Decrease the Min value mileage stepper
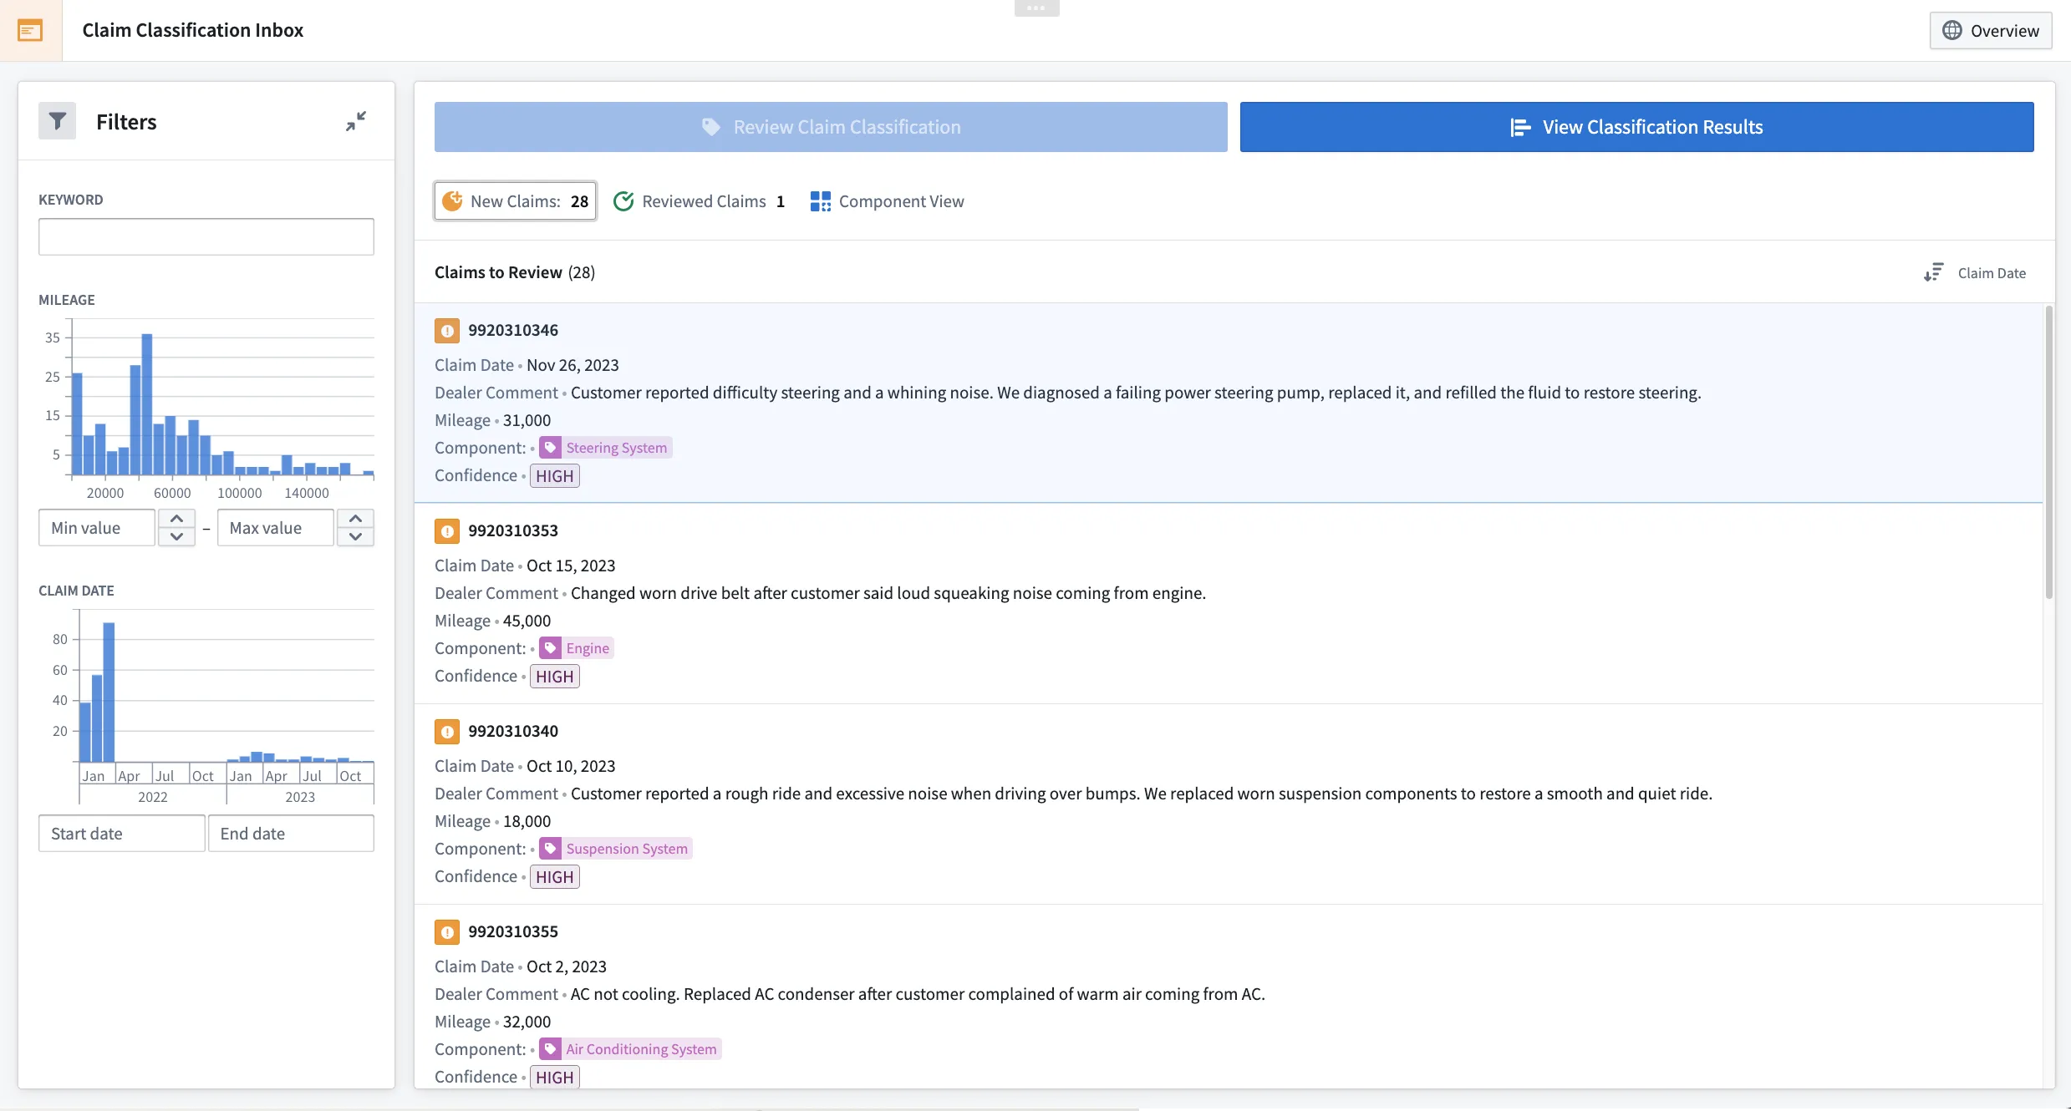The width and height of the screenshot is (2071, 1111). point(176,537)
